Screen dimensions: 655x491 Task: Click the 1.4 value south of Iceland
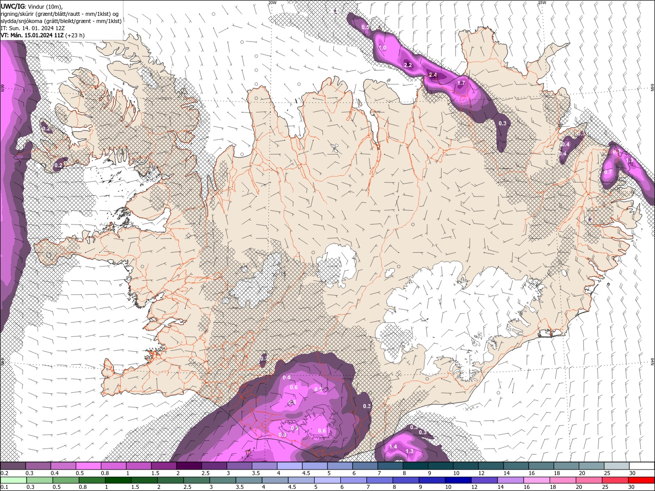[x=393, y=447]
